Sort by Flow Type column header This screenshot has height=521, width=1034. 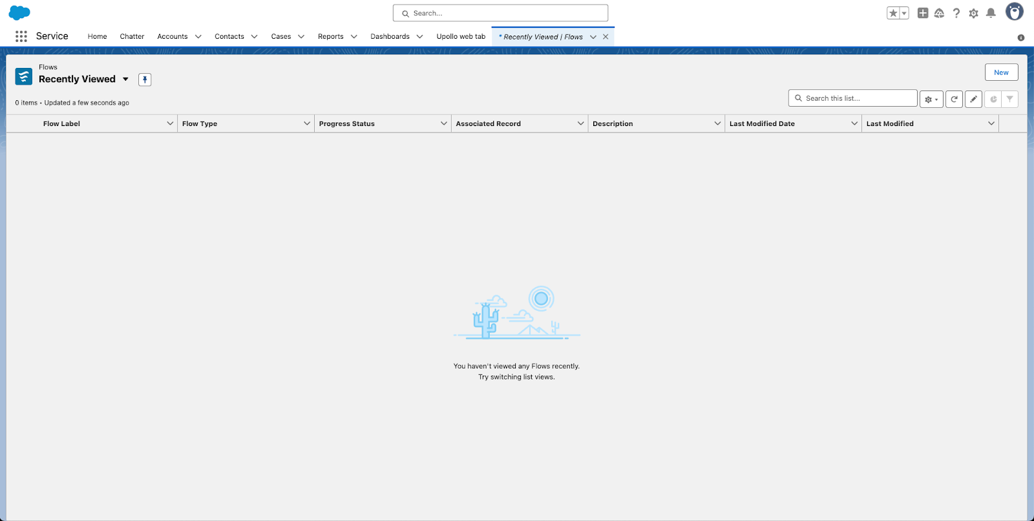pos(200,123)
